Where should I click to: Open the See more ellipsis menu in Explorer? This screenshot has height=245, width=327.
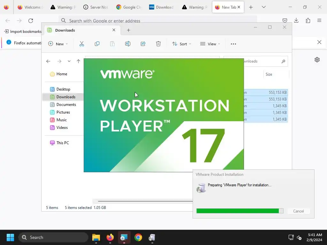[x=233, y=44]
